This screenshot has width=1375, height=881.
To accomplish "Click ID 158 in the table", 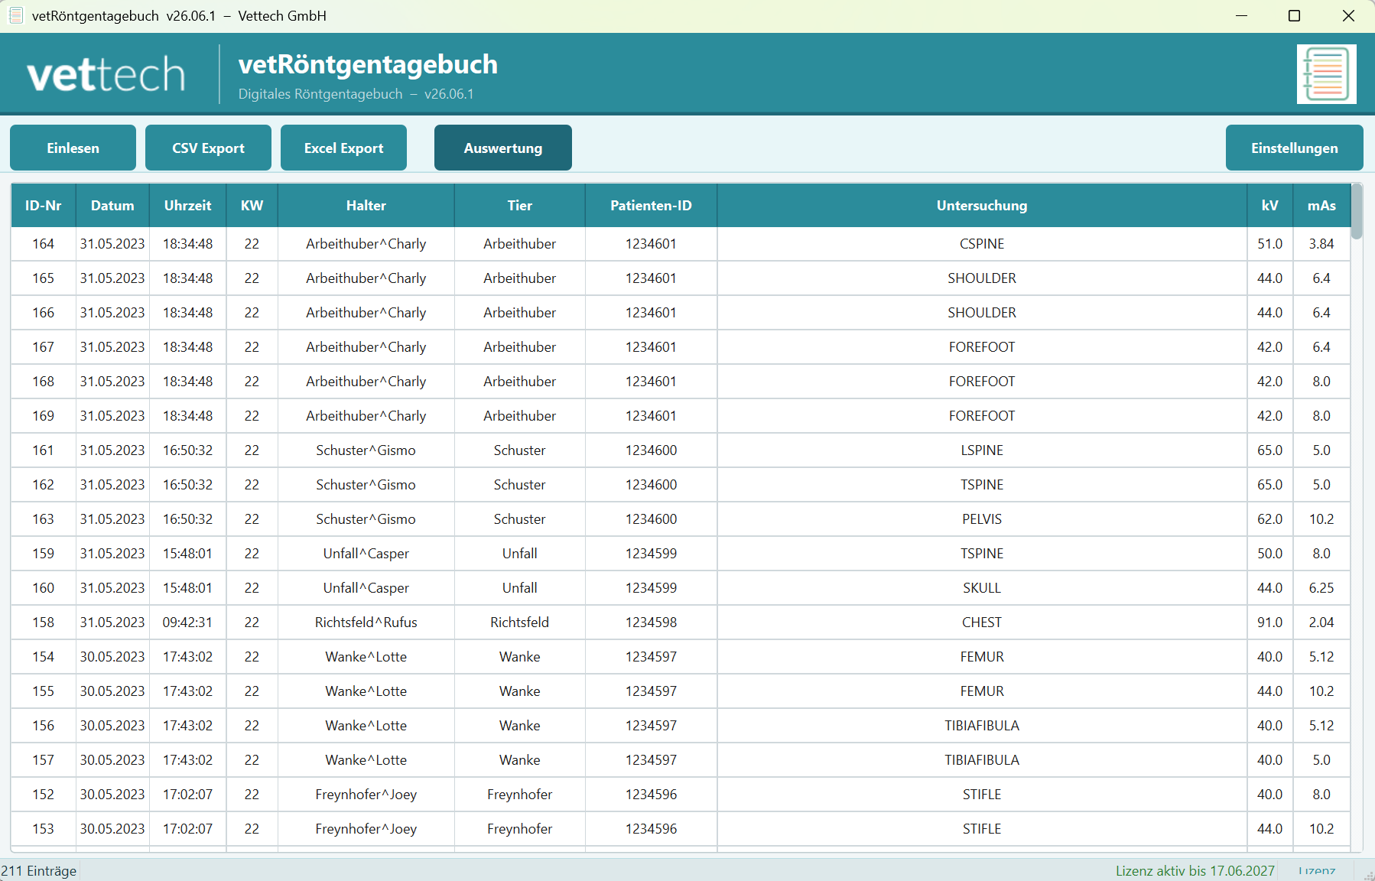I will [x=44, y=623].
